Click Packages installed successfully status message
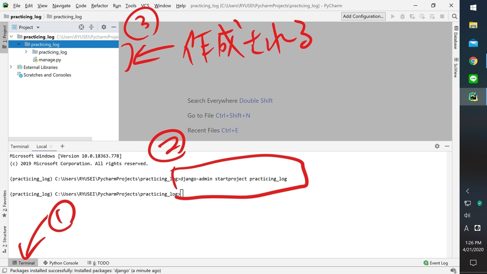This screenshot has width=487, height=274. pyautogui.click(x=85, y=270)
